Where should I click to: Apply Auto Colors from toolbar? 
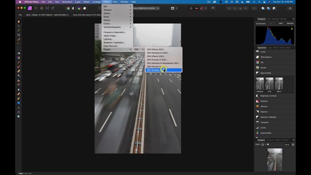point(79,8)
